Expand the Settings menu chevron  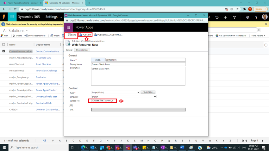61,17
